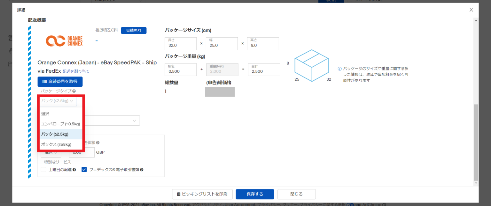Click the help icon beside フェデックス® 電子取引書類
Image resolution: width=491 pixels, height=206 pixels.
[x=142, y=169]
